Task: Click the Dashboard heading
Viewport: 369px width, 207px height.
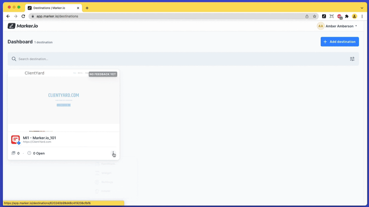Action: click(x=20, y=41)
